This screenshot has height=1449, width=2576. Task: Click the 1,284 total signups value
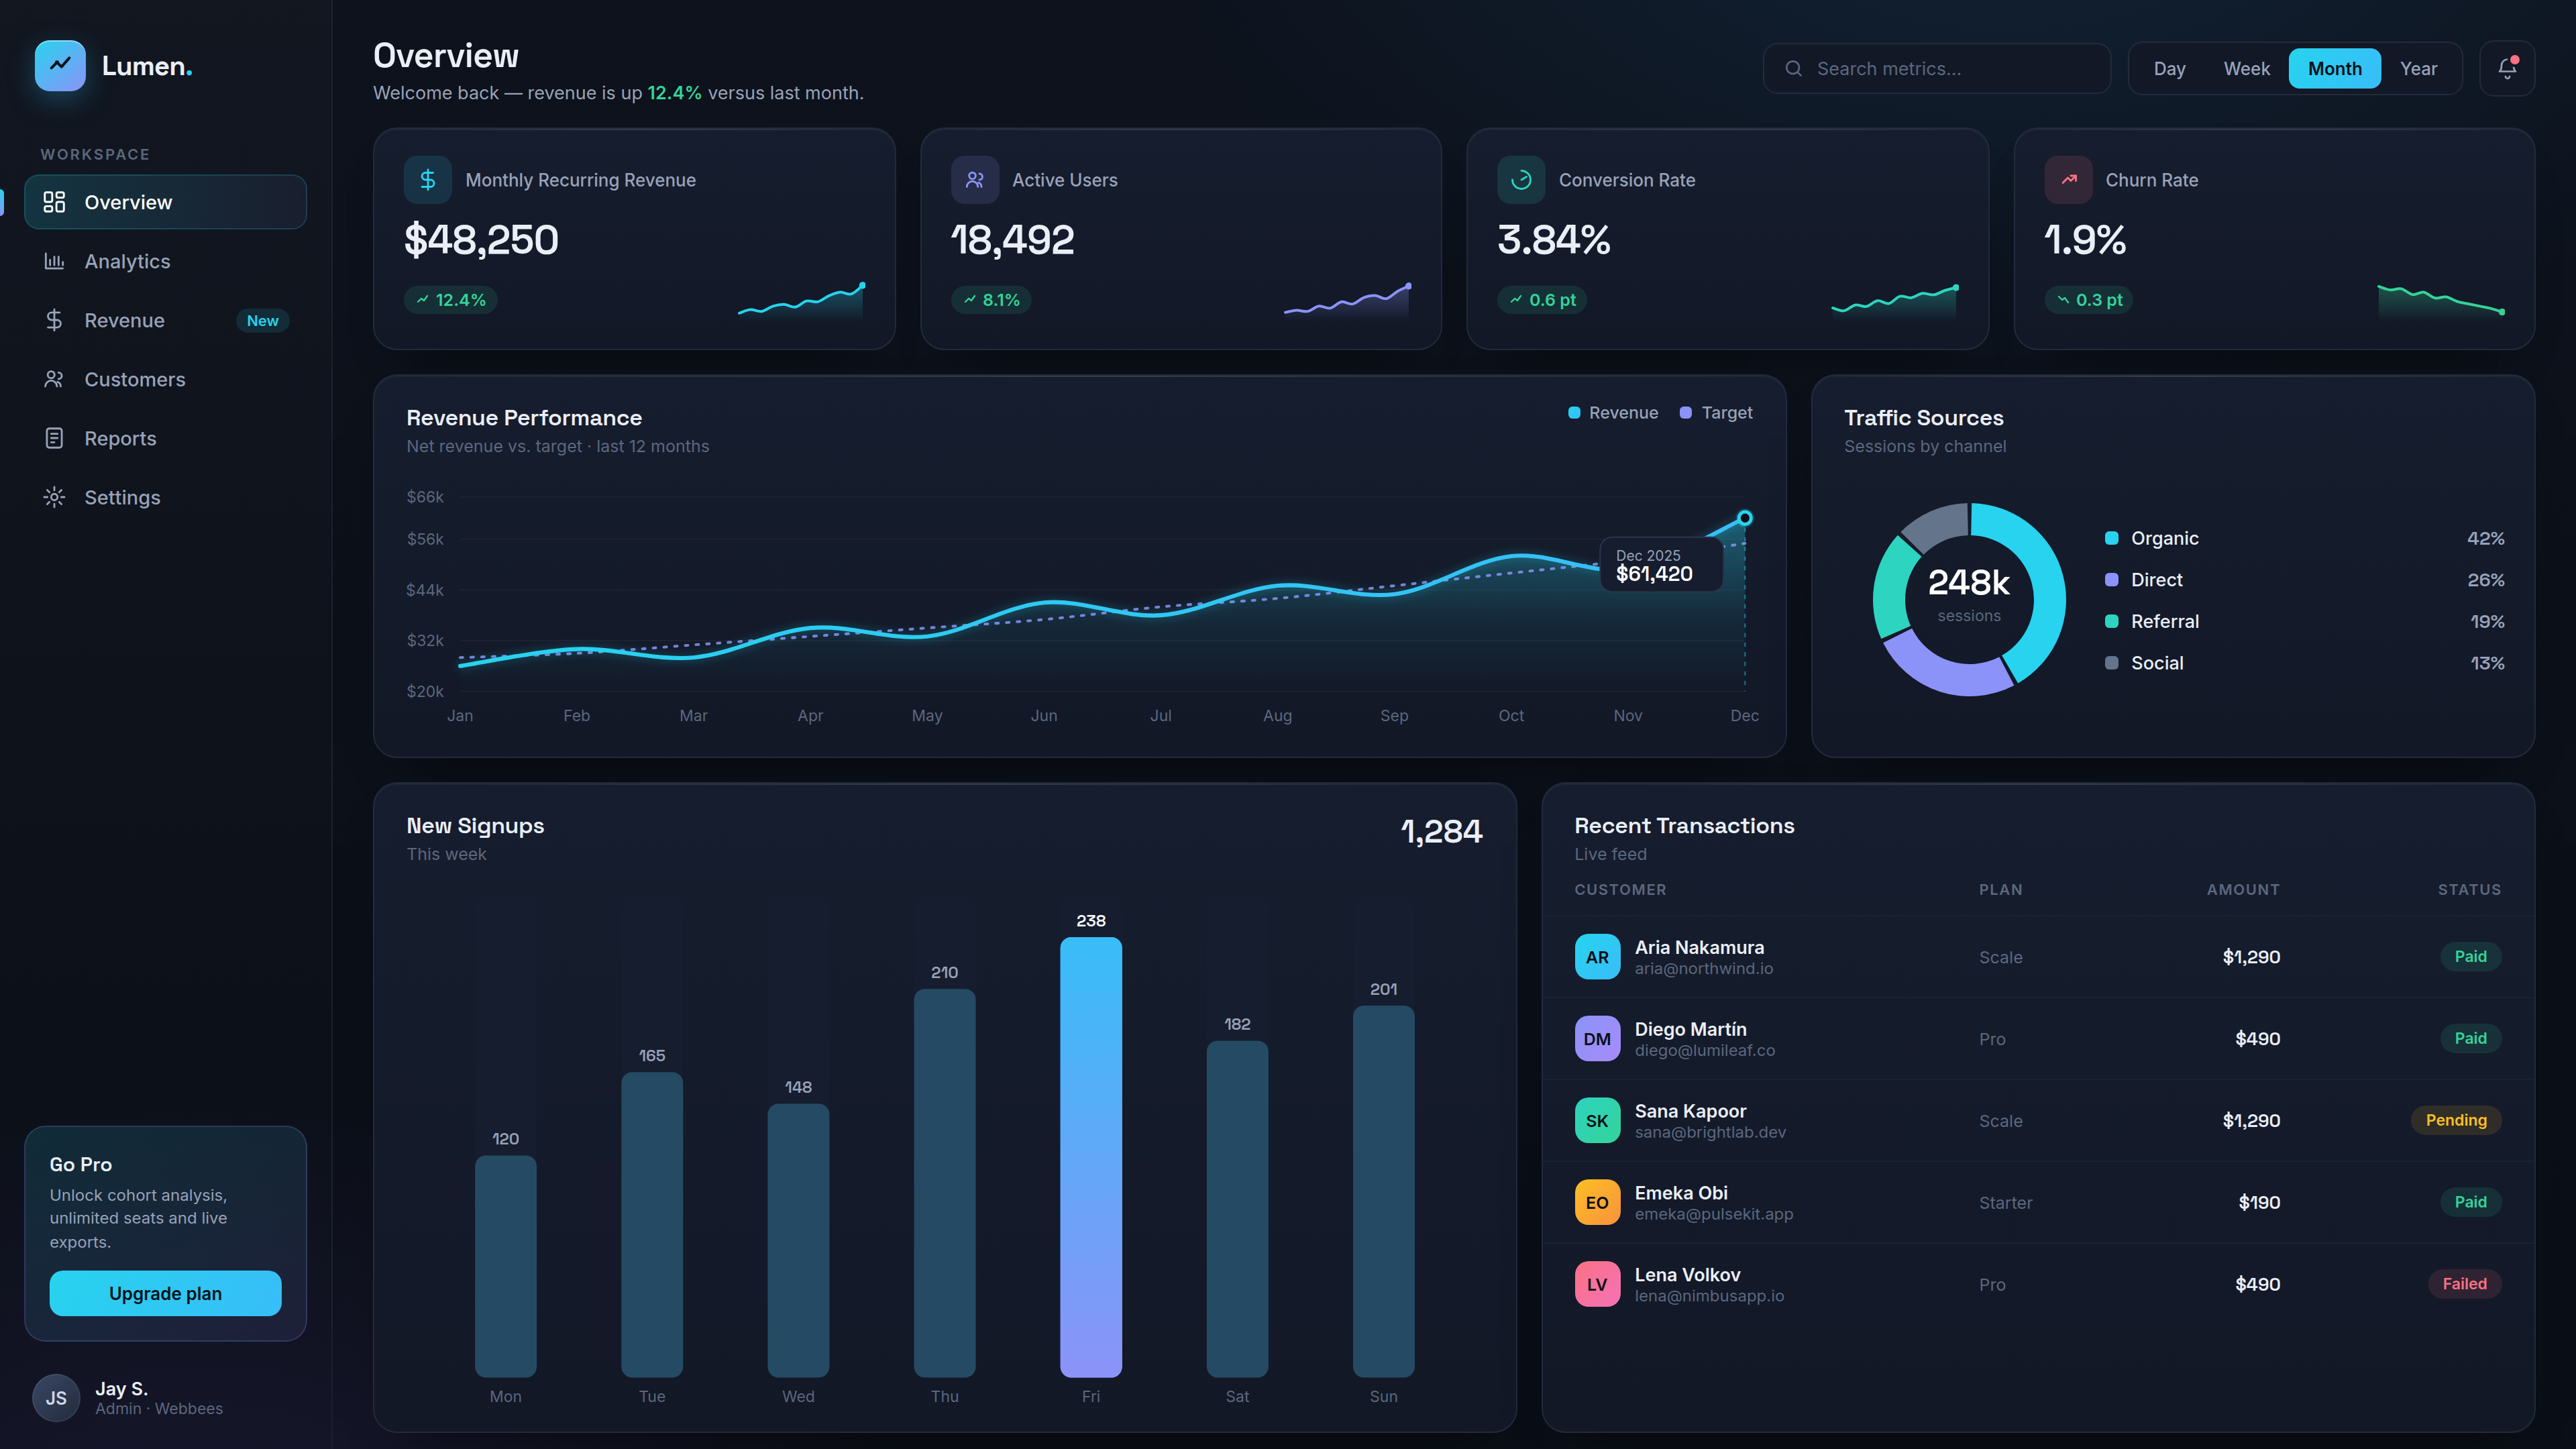point(1441,831)
